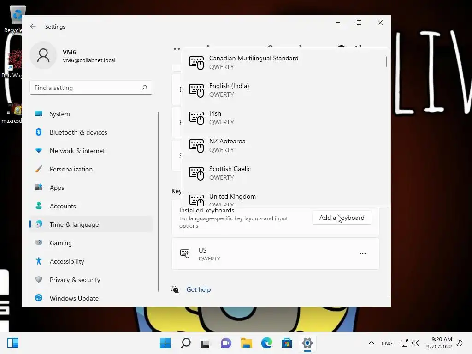
Task: Go back using the Settings back arrow
Action: [33, 26]
